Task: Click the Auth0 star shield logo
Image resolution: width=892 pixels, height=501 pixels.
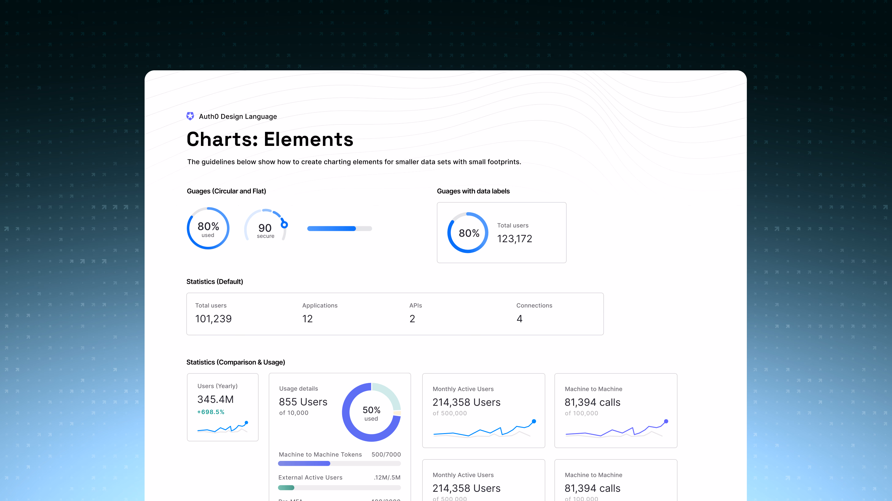Action: 190,116
